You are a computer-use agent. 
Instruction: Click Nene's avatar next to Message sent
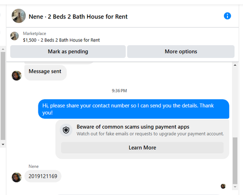click(x=17, y=75)
